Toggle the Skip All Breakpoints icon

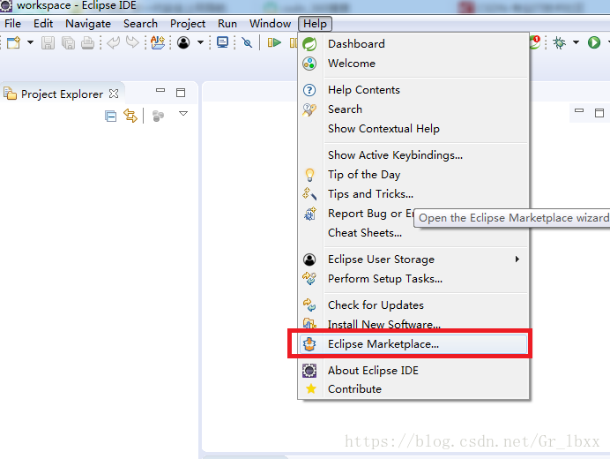coord(247,42)
